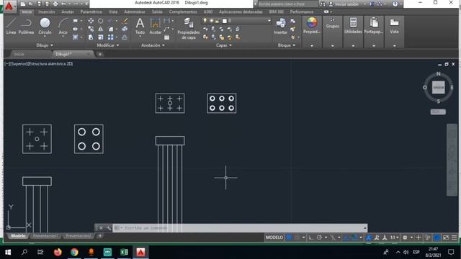Toggle Ortho mode in status bar
This screenshot has height=259, width=461.
point(311,237)
